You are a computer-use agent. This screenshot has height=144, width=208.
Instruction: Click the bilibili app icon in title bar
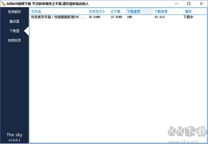[3, 3]
